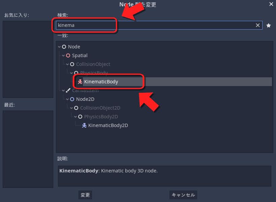Collapse the Spatial branch arrow
This screenshot has height=202, width=276.
tap(63, 56)
